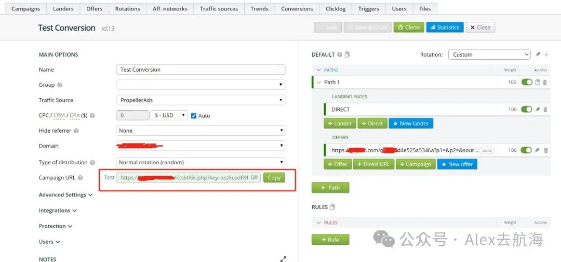Viewport: 561px width, 262px height.
Task: Toggle the offer URL row switch
Action: tap(526, 150)
